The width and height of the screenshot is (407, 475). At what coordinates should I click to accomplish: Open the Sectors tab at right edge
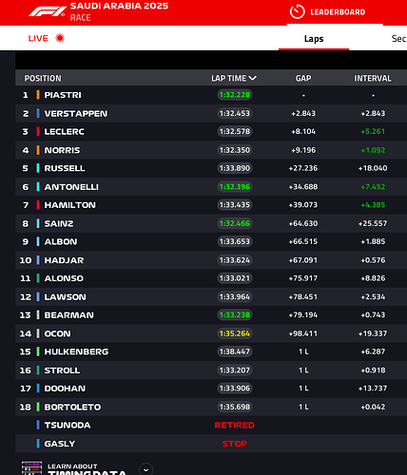[x=398, y=39]
